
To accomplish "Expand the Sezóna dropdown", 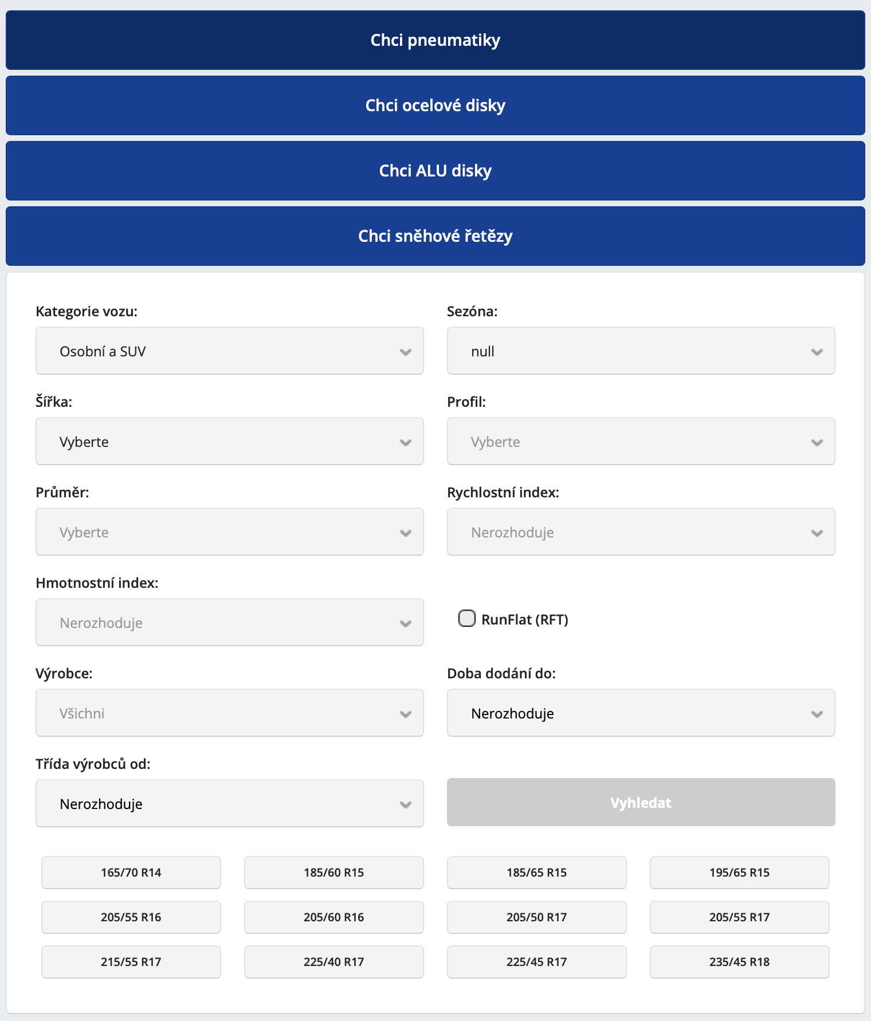I will pos(641,351).
